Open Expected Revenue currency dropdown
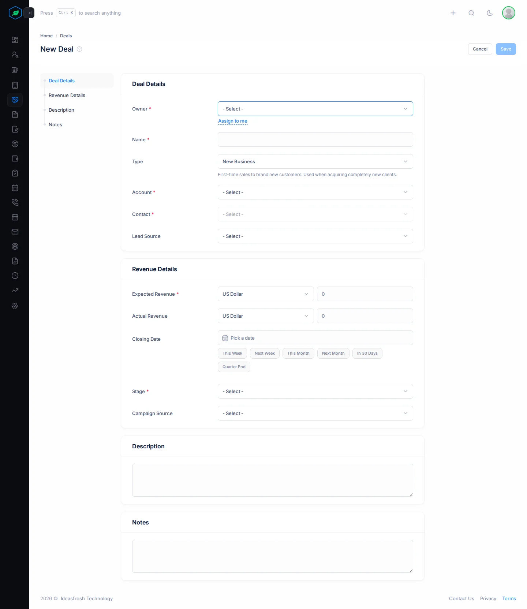This screenshot has height=609, width=527. (266, 294)
